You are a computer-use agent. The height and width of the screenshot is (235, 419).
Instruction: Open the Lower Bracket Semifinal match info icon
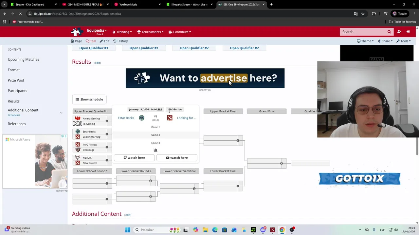click(x=194, y=189)
